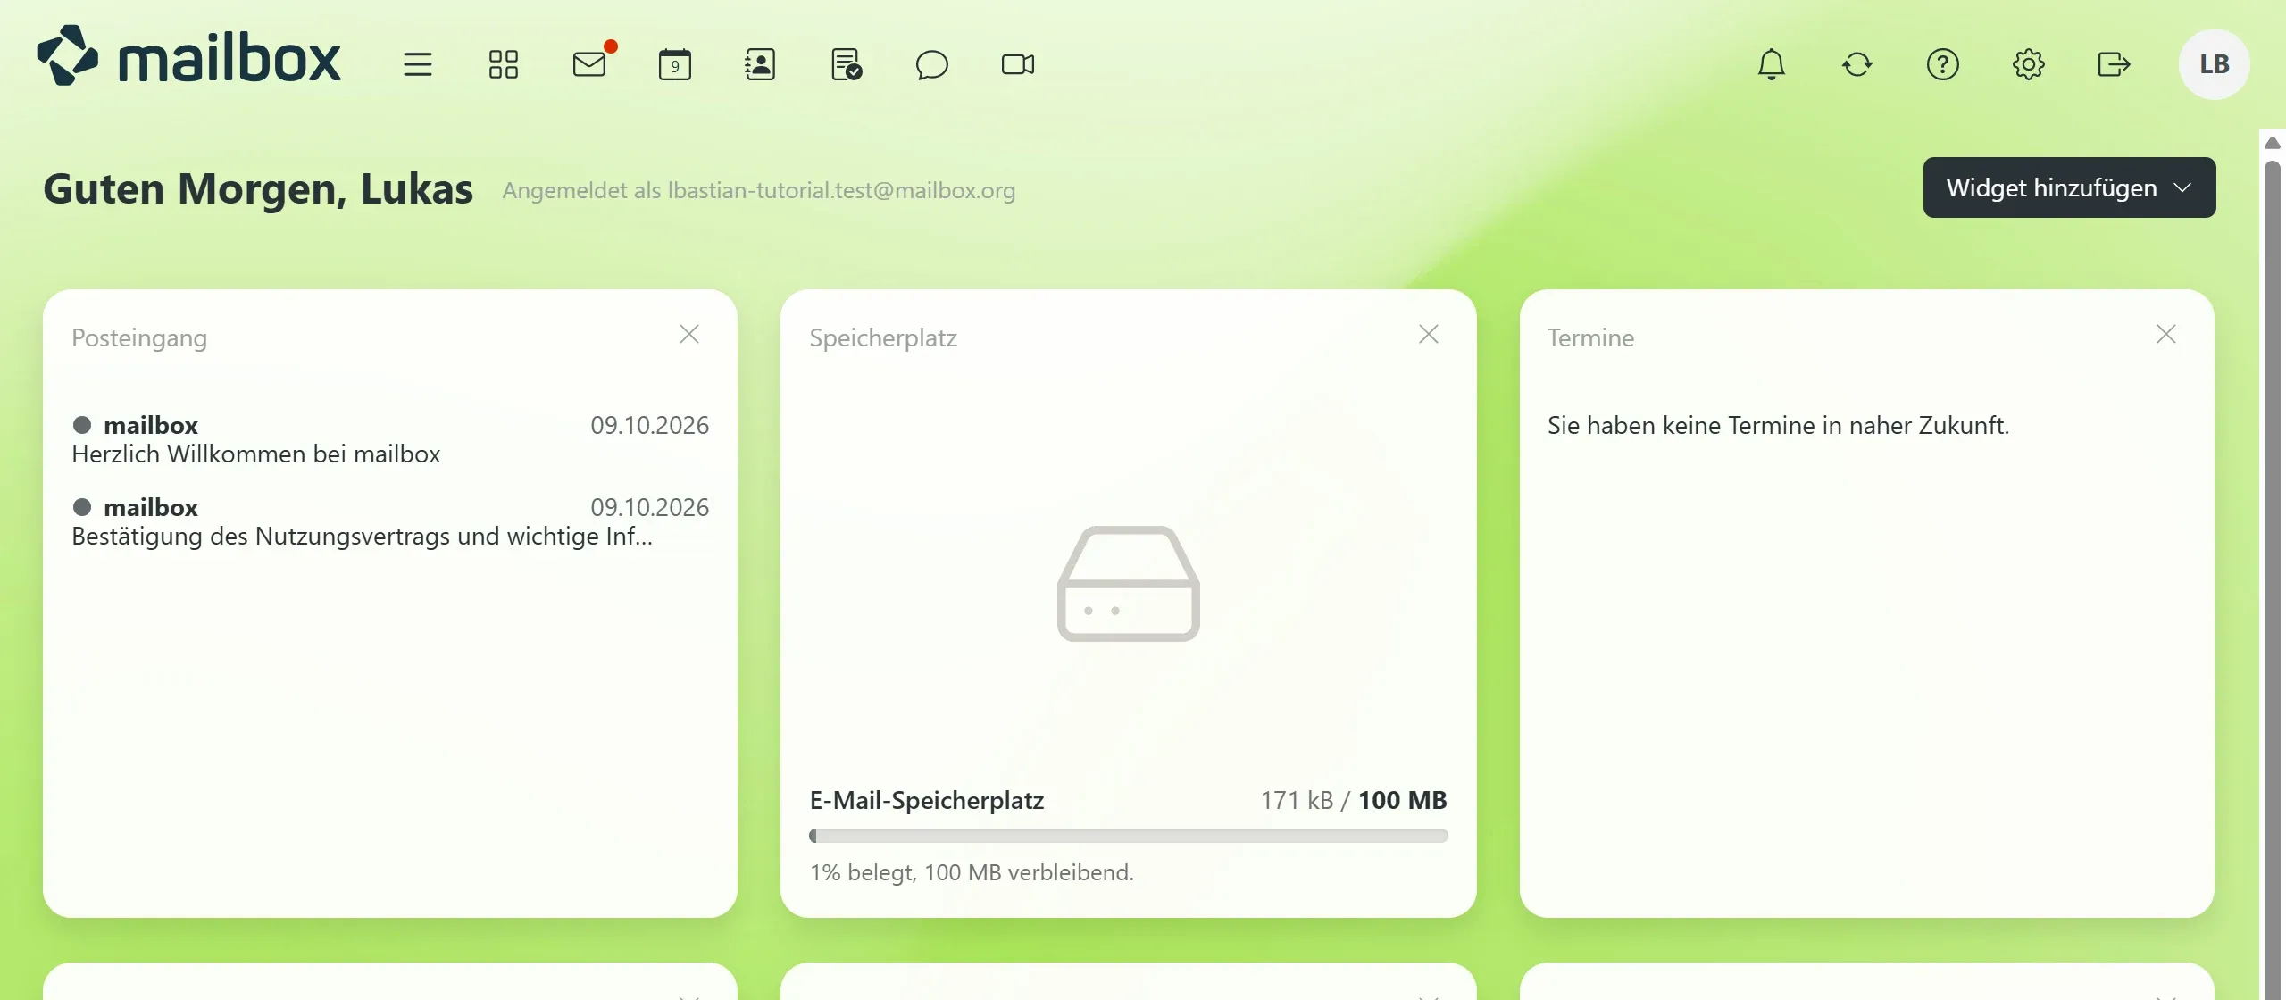This screenshot has width=2286, height=1000.
Task: Click the 'Guten Morgen, Lukas' heading
Action: [258, 189]
